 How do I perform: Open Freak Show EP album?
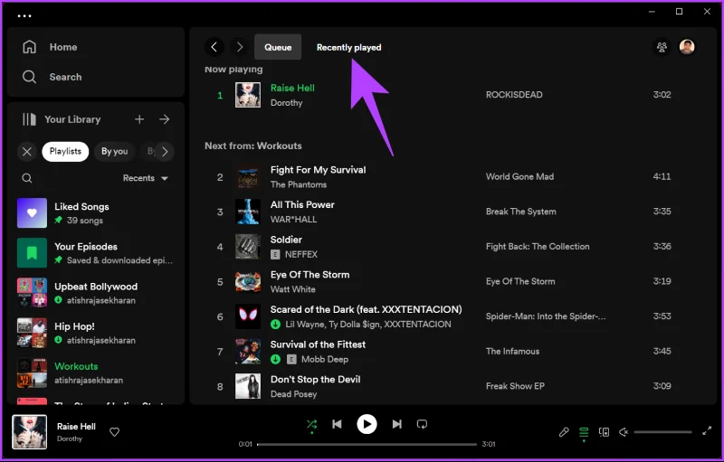[515, 386]
